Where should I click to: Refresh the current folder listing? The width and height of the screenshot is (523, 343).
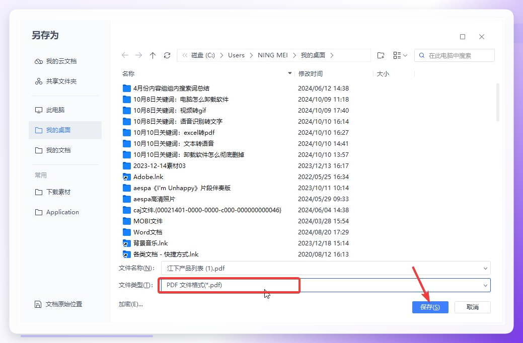pos(167,55)
